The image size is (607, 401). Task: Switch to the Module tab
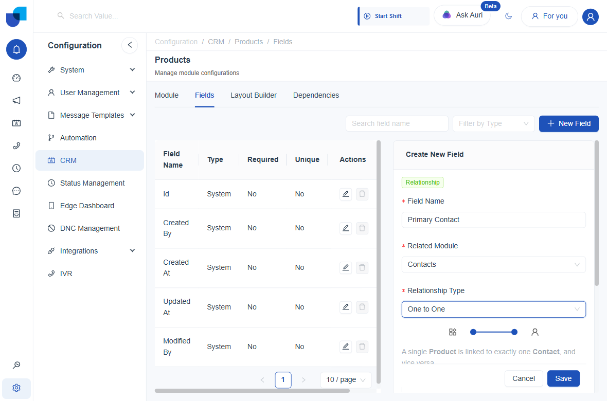click(x=167, y=95)
